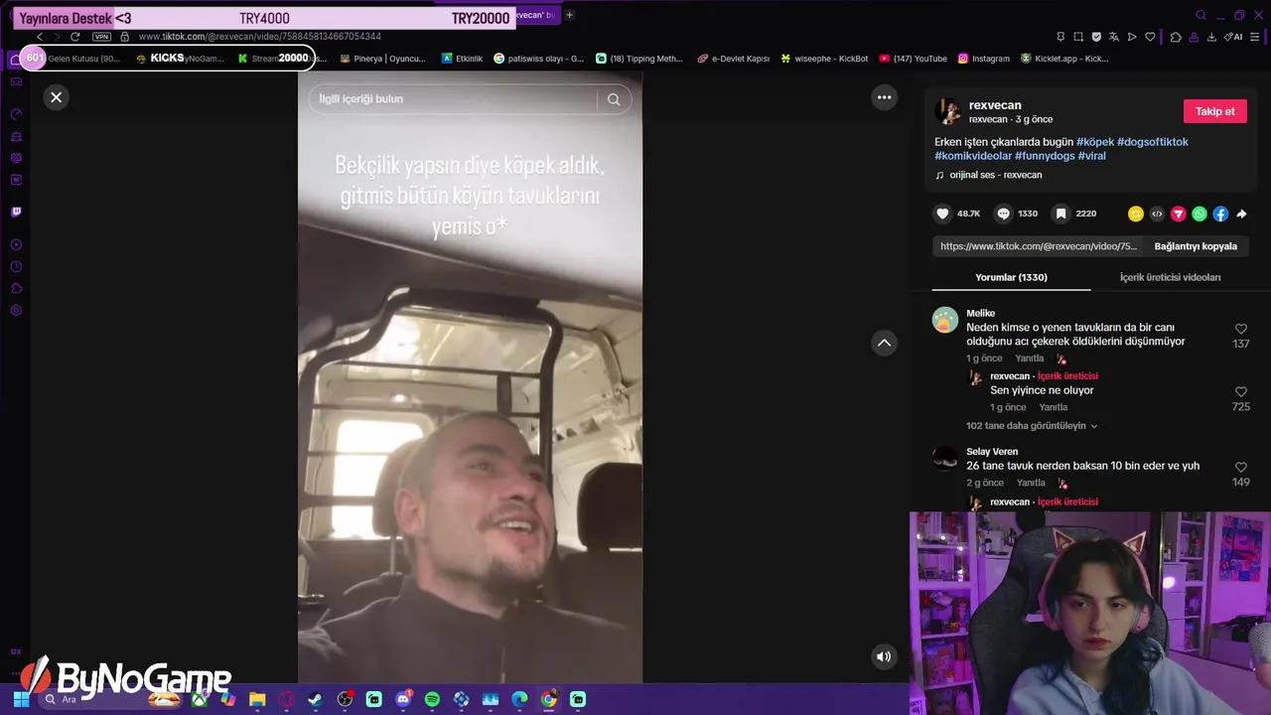Open Spotify from the taskbar
This screenshot has width=1271, height=715.
click(432, 699)
